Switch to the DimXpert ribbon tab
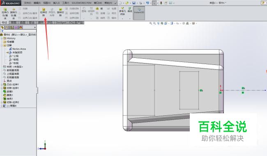 pos(61,23)
